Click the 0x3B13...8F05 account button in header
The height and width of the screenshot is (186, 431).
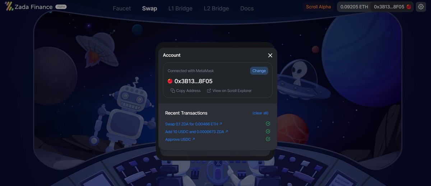tap(392, 7)
